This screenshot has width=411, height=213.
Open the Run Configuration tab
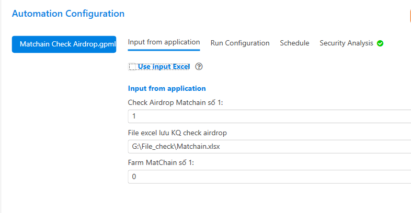tap(240, 43)
